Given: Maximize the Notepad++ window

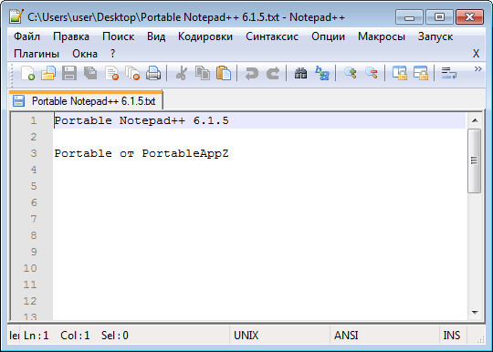Looking at the screenshot, I should pos(439,17).
